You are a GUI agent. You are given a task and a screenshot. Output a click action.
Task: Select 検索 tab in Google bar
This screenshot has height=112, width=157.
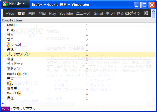21,13
